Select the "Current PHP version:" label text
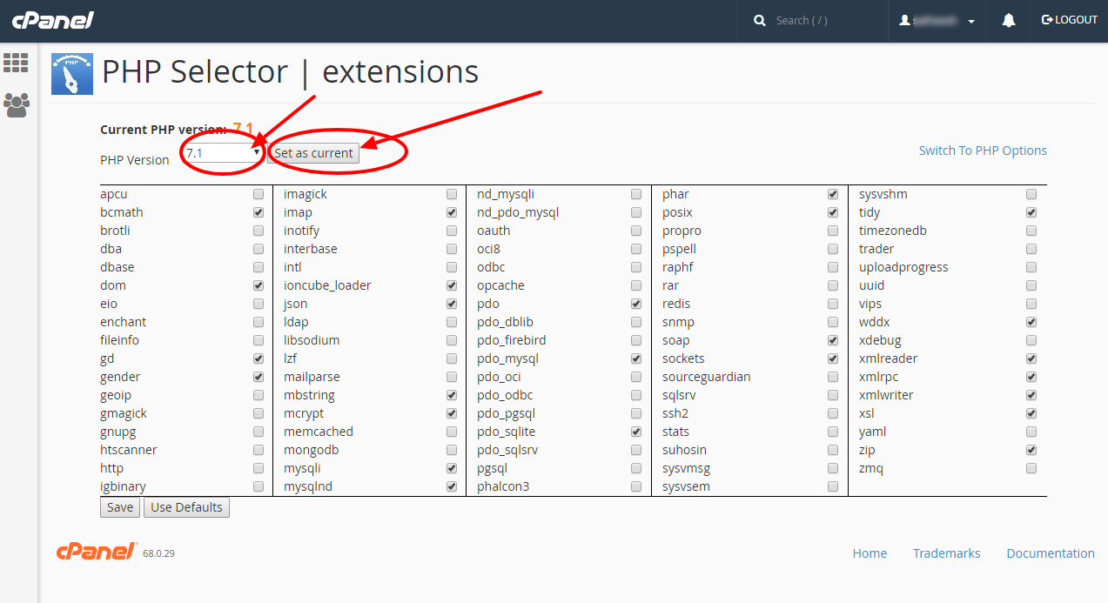Screen dimensions: 1108x603 [164, 130]
